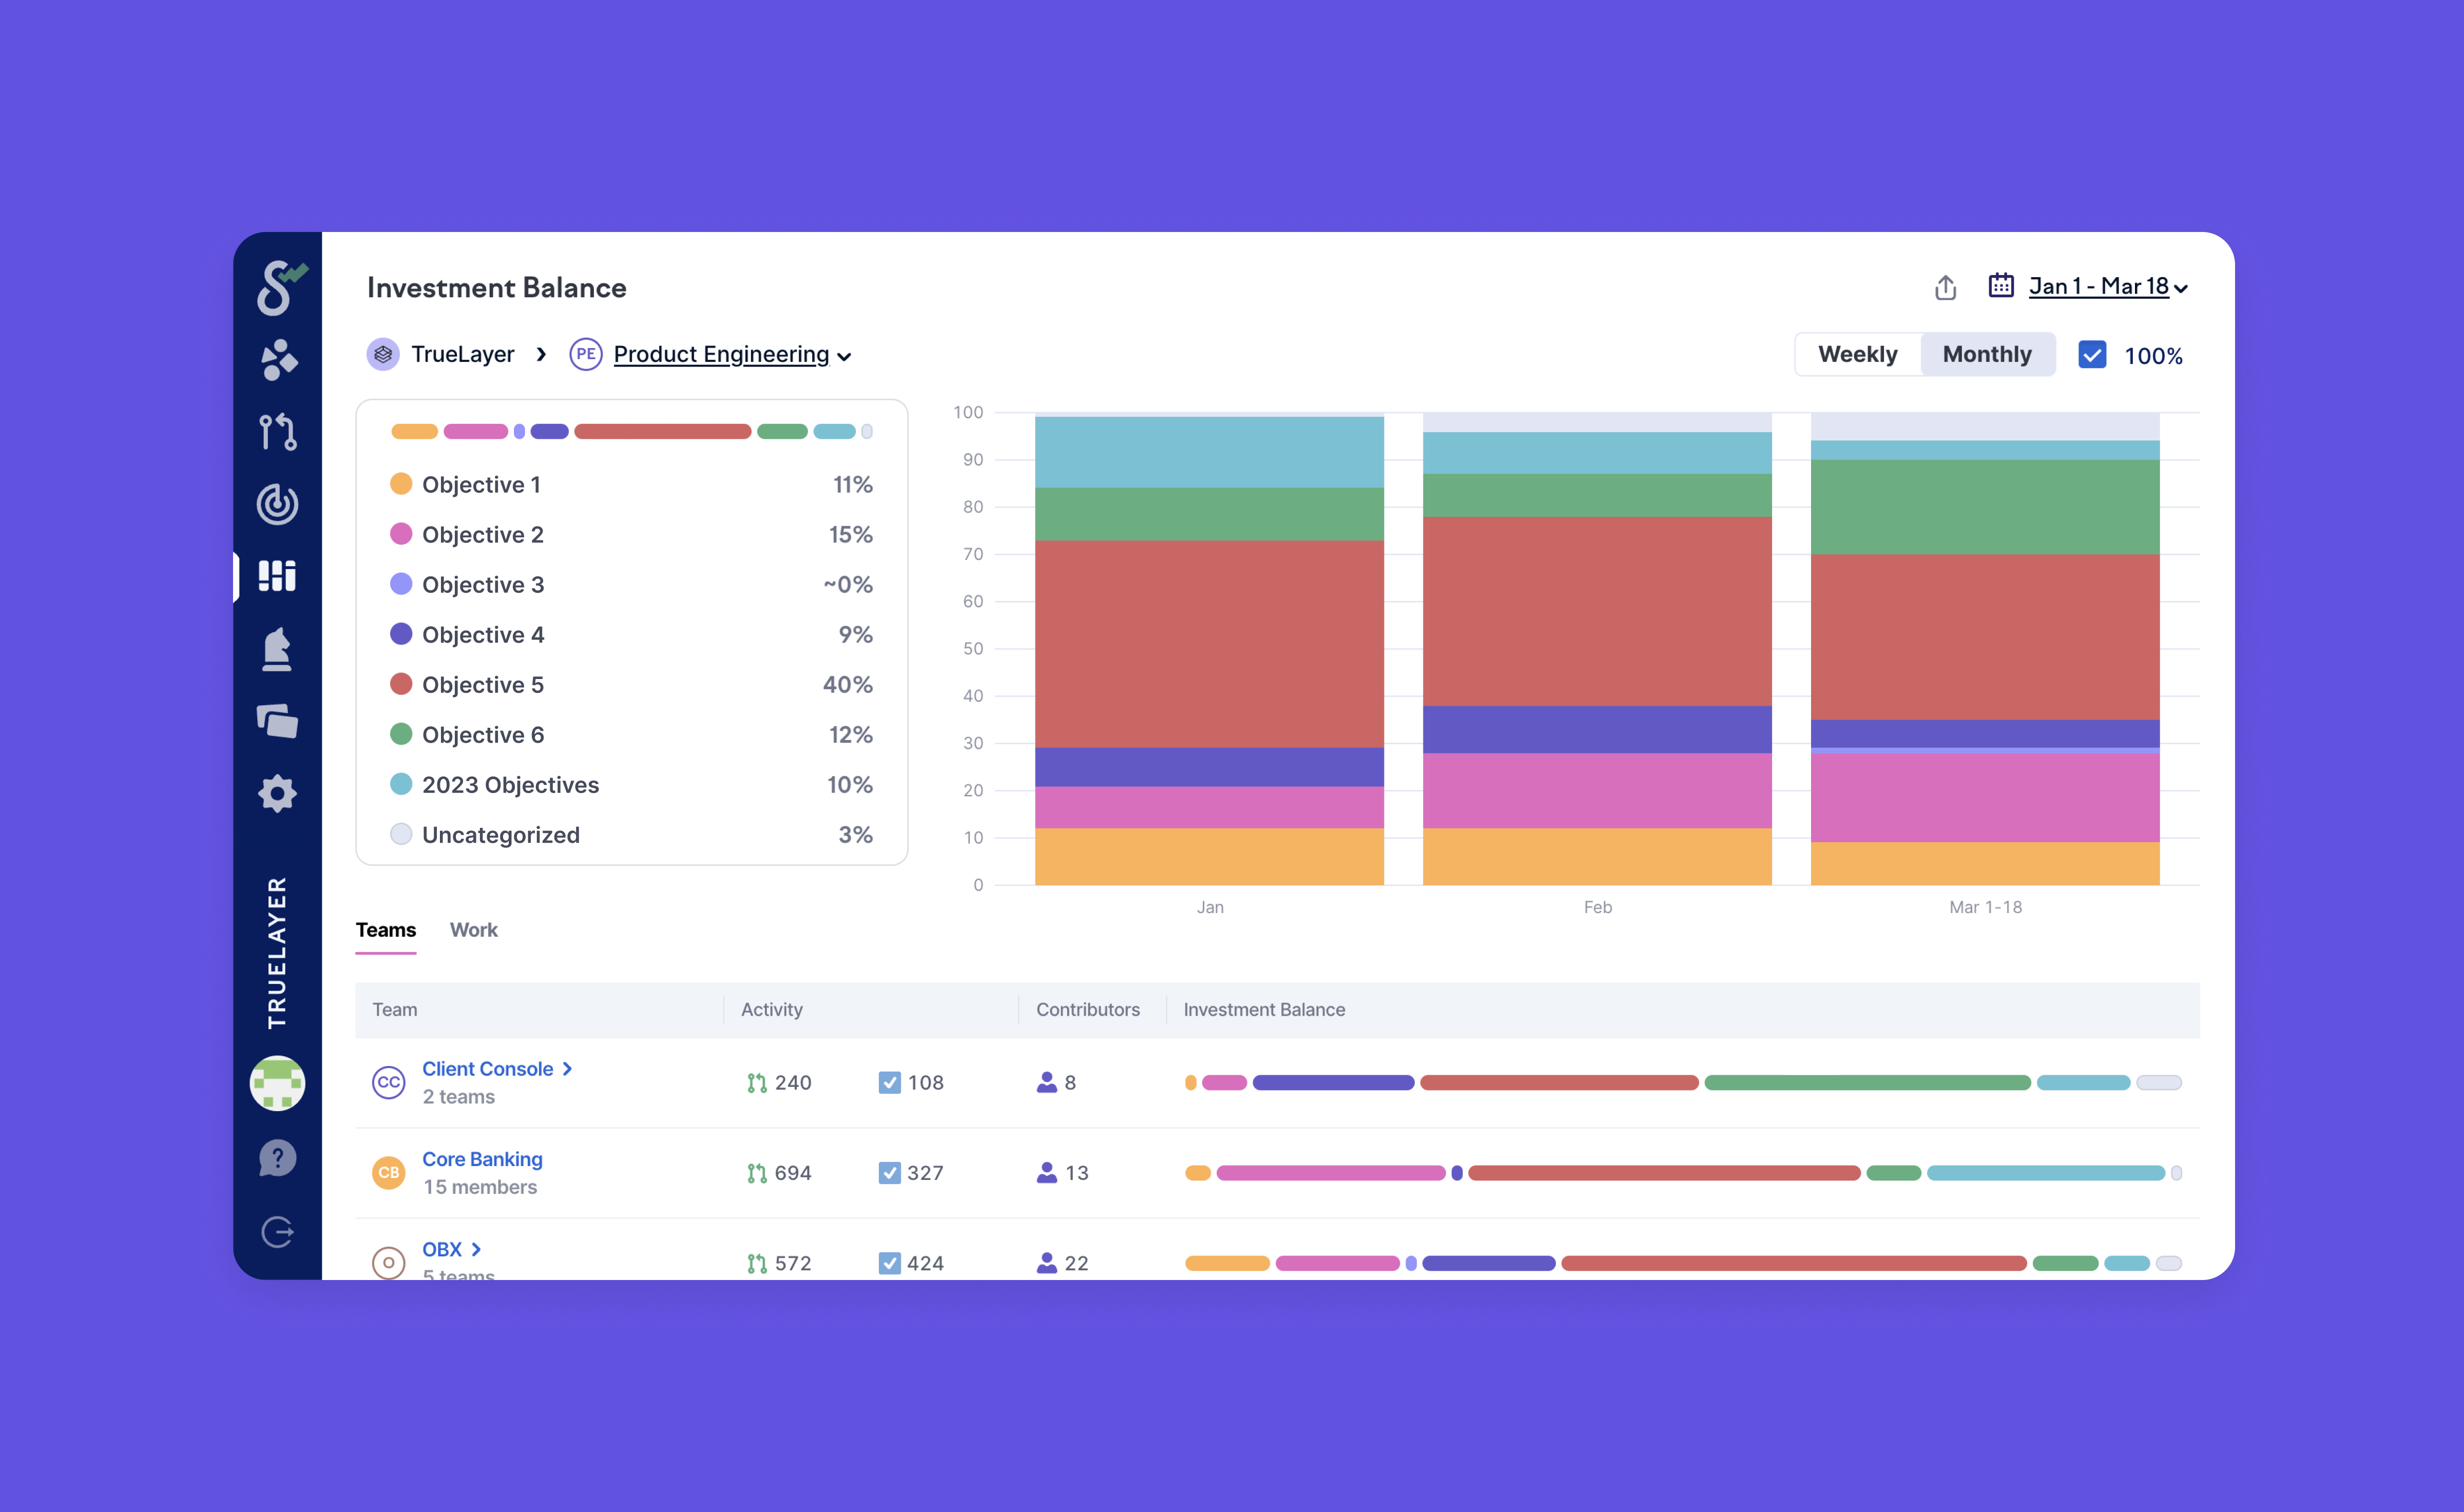The height and width of the screenshot is (1512, 2464).
Task: Click the share export icon
Action: (x=1945, y=288)
